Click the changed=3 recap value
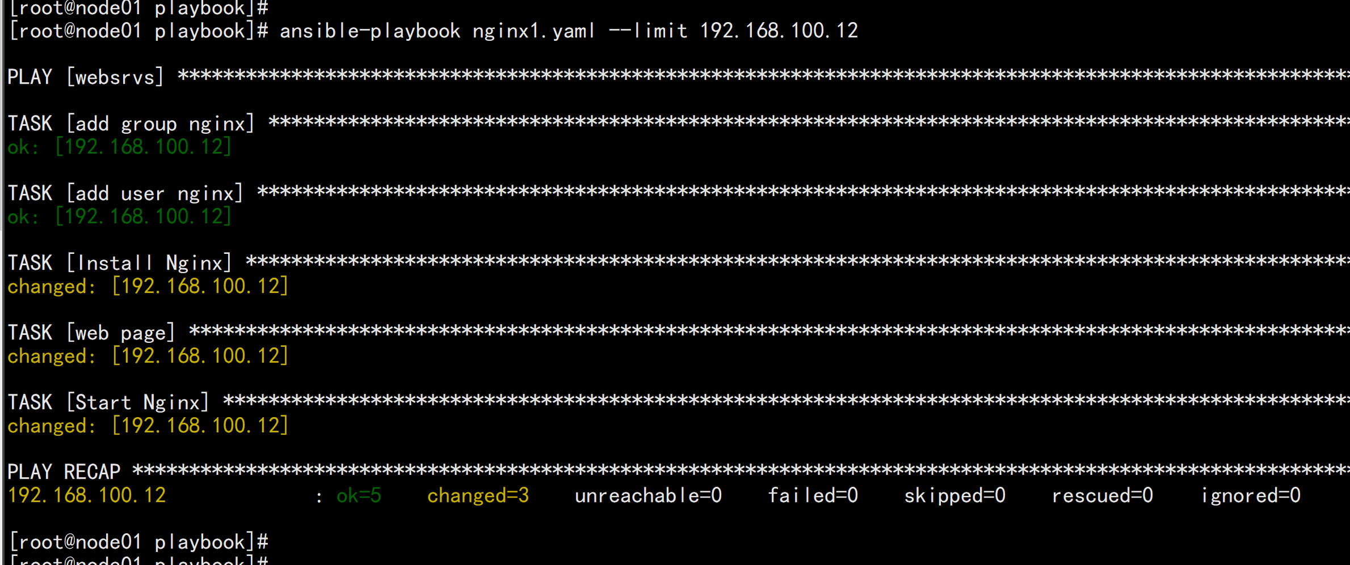This screenshot has height=565, width=1350. pyautogui.click(x=478, y=496)
